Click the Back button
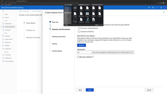 (x=80, y=90)
